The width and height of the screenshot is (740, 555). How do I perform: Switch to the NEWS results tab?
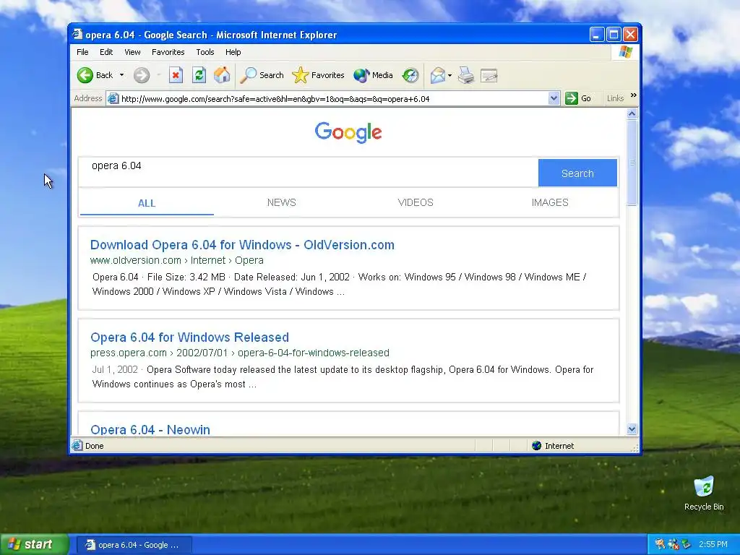(x=281, y=202)
